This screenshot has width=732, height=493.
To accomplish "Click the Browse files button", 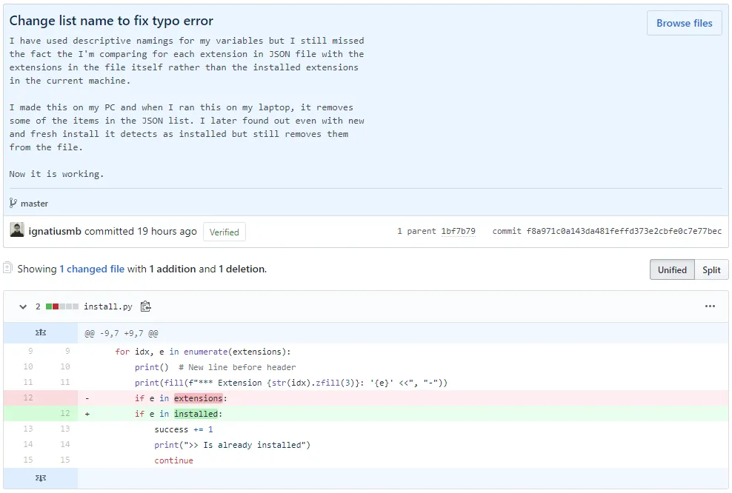I will (x=684, y=23).
